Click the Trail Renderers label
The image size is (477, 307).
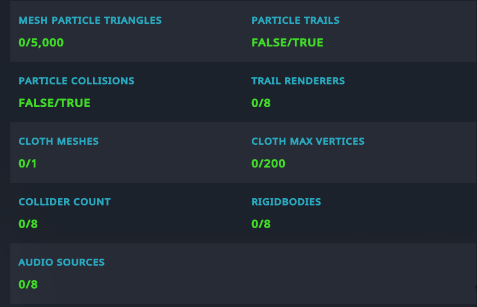pyautogui.click(x=298, y=81)
